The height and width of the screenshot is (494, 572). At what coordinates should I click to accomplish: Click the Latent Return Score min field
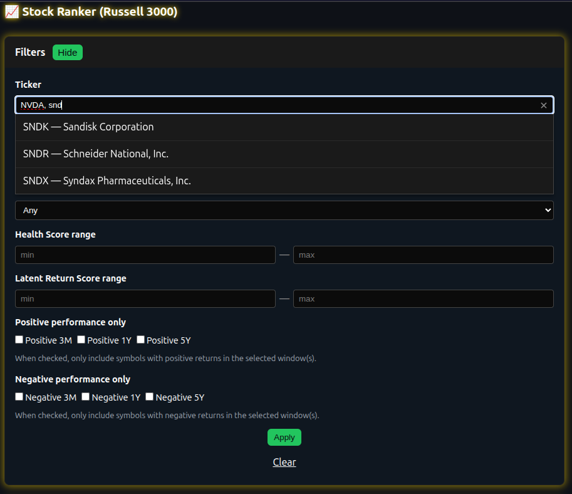[x=145, y=298]
